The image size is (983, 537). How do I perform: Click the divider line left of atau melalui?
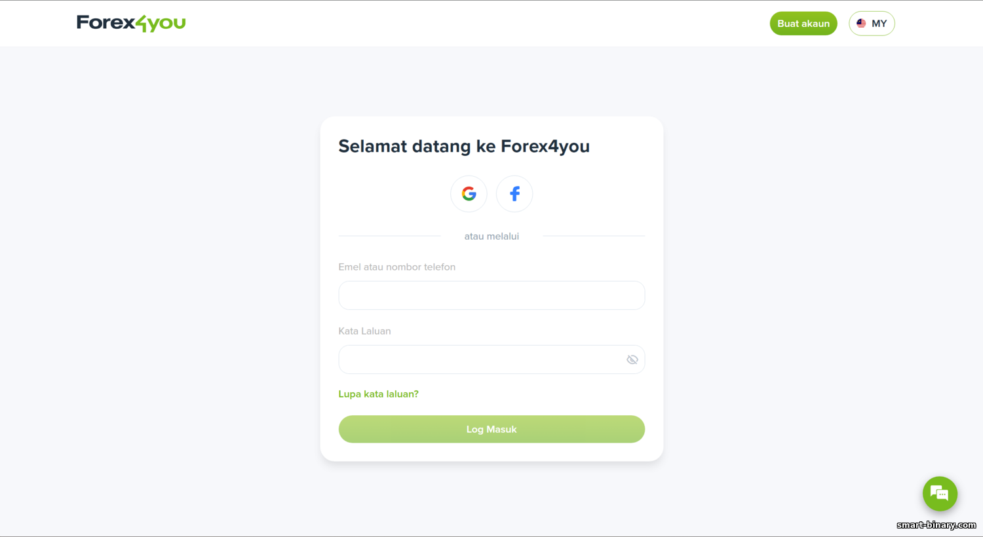click(x=389, y=236)
